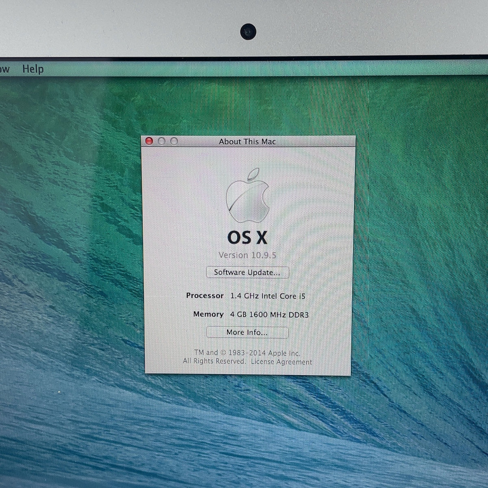Click the TM and © 1983-2014 Apple Inc. text
Screen dimensions: 488x488
247,353
